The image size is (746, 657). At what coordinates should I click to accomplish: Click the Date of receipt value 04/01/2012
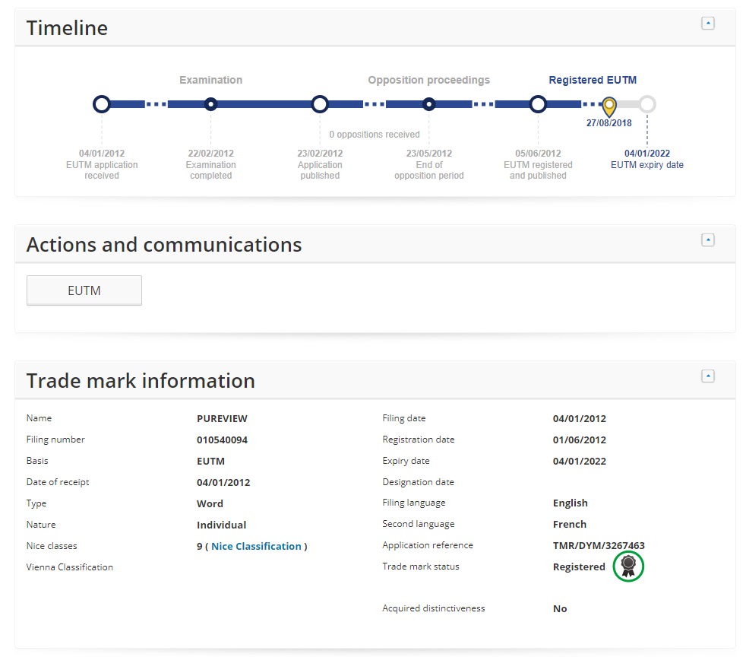click(223, 482)
